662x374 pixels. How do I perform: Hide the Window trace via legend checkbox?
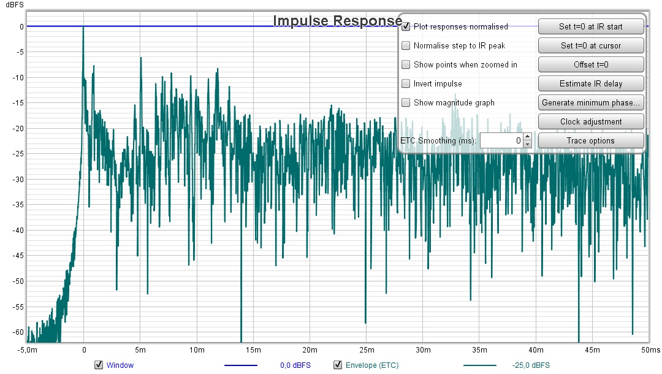click(x=99, y=365)
